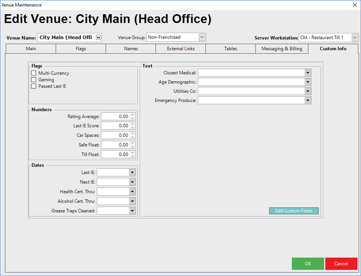361x276 pixels.
Task: Expand the Grease Traps Cleaned date dropdown
Action: tap(132, 211)
